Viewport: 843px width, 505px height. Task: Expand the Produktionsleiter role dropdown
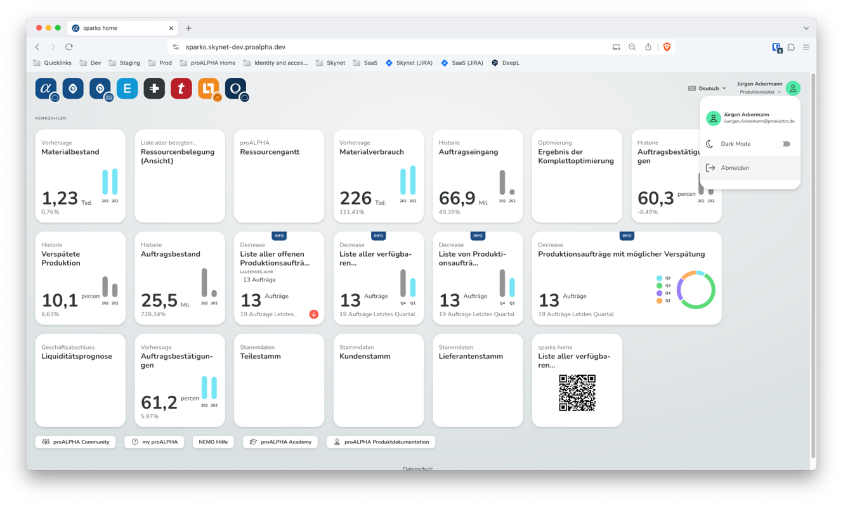coord(760,93)
